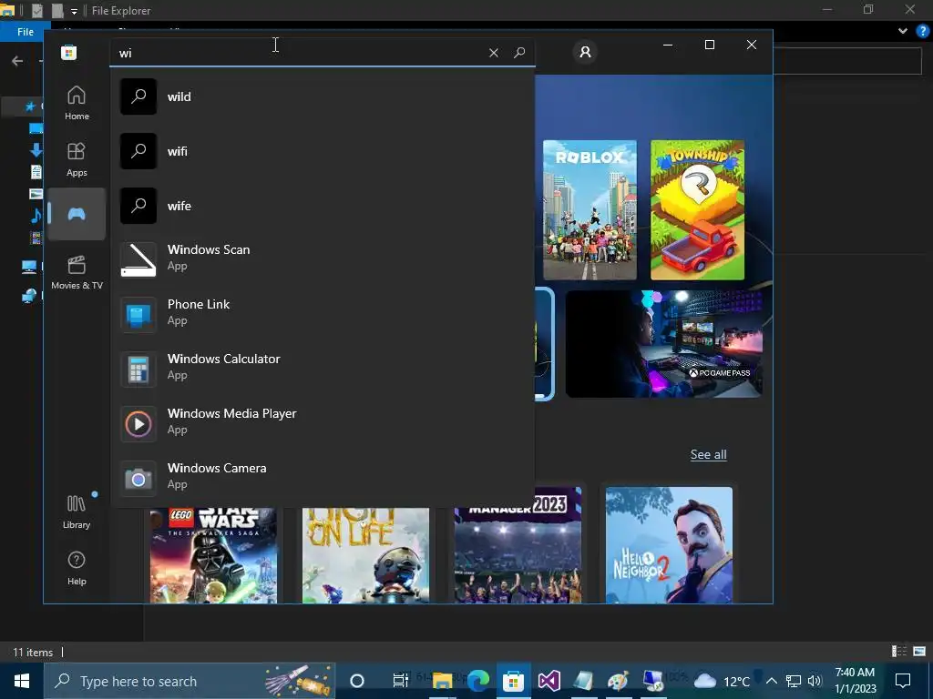Open Task View on the taskbar
The image size is (933, 699).
(401, 681)
